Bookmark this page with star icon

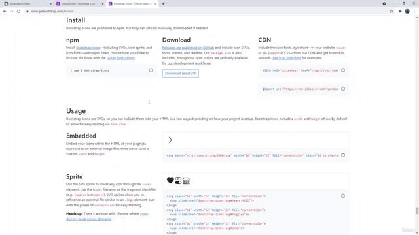click(392, 12)
